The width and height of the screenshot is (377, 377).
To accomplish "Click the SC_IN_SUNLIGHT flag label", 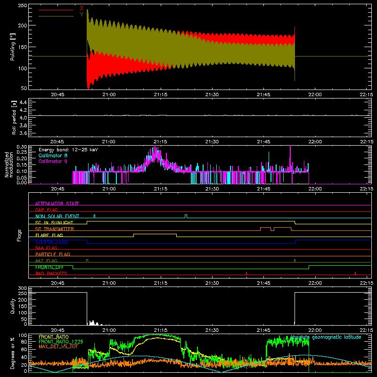I will tap(54, 222).
